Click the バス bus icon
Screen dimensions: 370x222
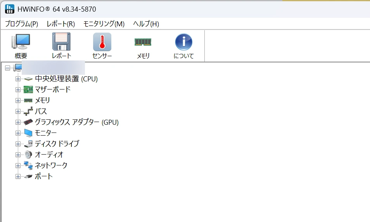pyautogui.click(x=28, y=111)
